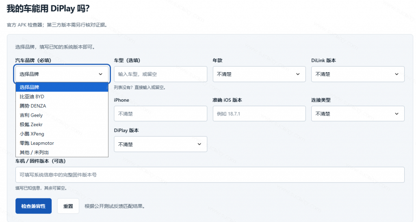The width and height of the screenshot is (416, 222).
Task: Click the 汽车品牌（必填）label
Action: (x=33, y=60)
